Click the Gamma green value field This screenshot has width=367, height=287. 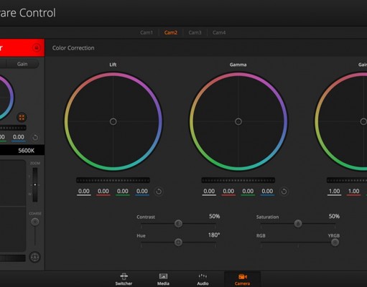pyautogui.click(x=248, y=192)
